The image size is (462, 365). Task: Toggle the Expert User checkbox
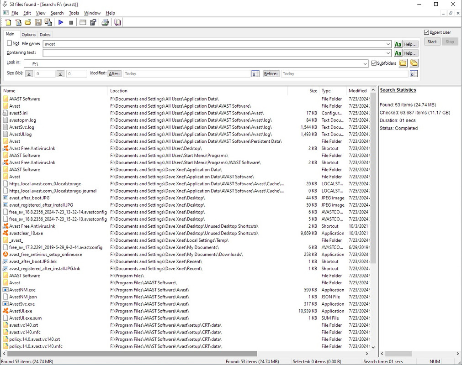click(x=426, y=32)
